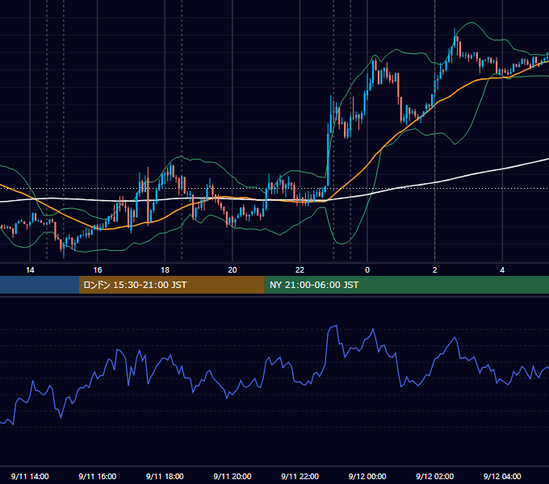Click the 4 hour axis label
Image resolution: width=549 pixels, height=484 pixels.
502,270
